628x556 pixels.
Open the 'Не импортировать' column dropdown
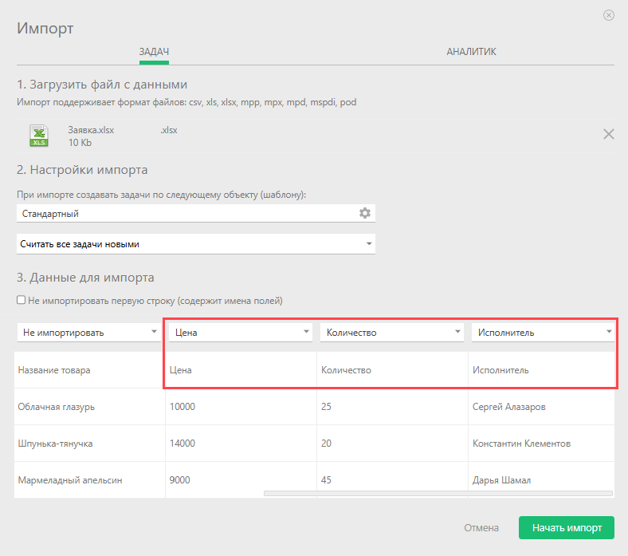point(89,333)
